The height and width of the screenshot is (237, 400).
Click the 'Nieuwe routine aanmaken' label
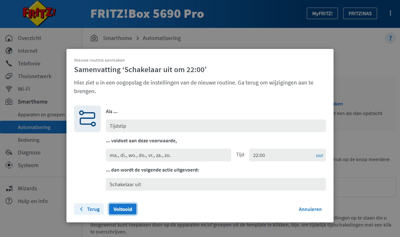[x=100, y=60]
